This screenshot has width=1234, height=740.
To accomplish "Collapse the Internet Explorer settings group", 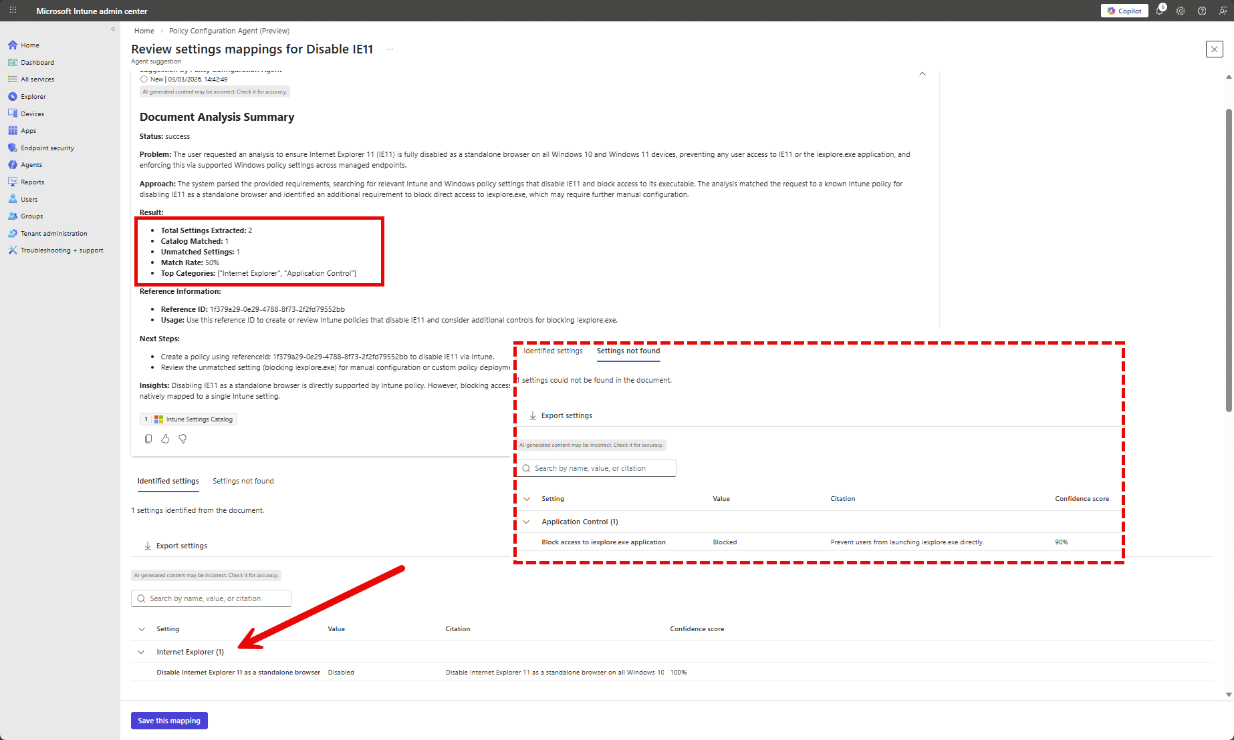I will (x=141, y=652).
